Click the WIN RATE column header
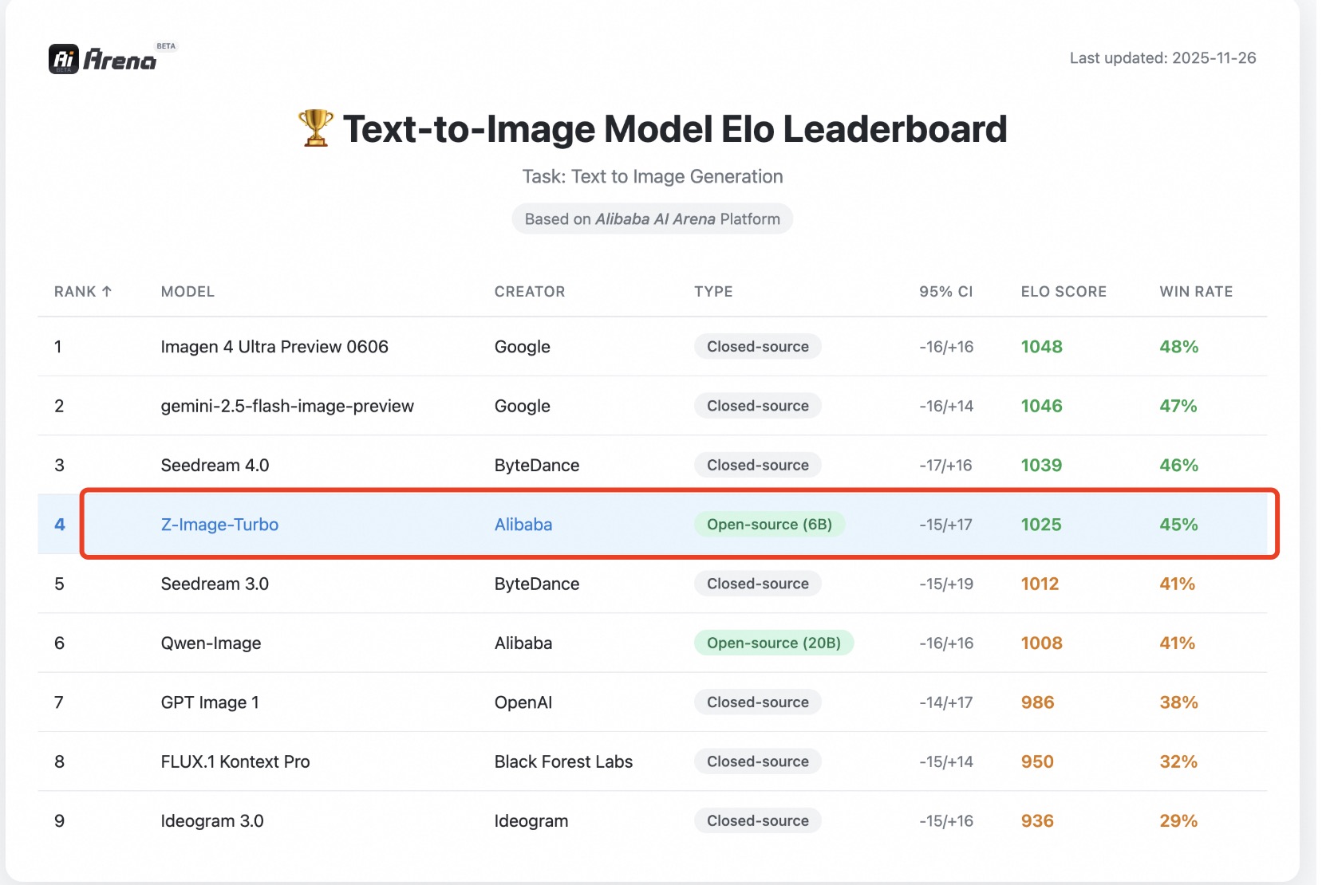This screenshot has width=1326, height=885. pyautogui.click(x=1196, y=292)
